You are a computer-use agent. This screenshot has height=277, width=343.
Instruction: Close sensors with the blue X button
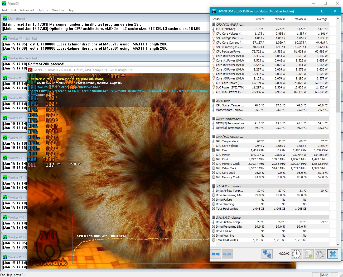[x=332, y=254]
